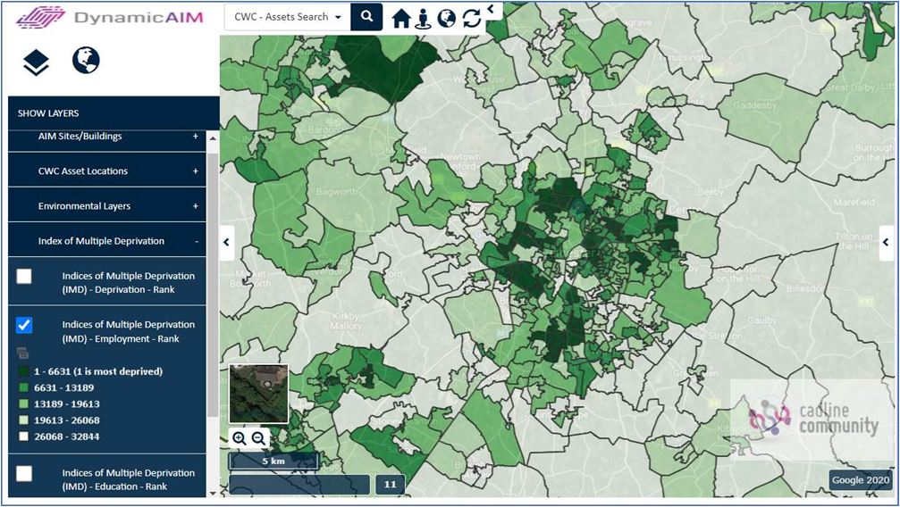
Task: Click the layer list scrollbar thumb
Action: [x=213, y=285]
